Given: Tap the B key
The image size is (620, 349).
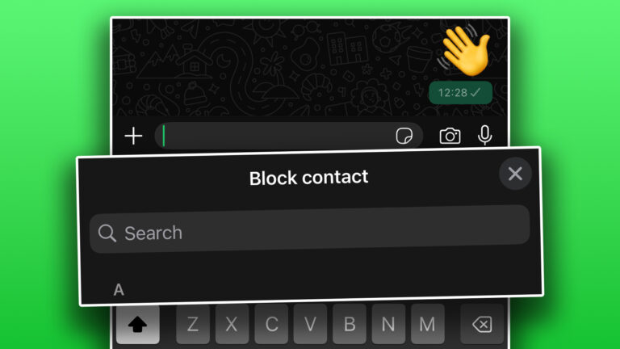Looking at the screenshot, I should (x=350, y=324).
